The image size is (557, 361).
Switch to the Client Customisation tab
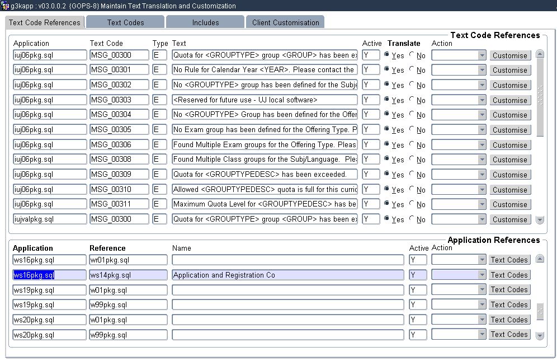[284, 22]
